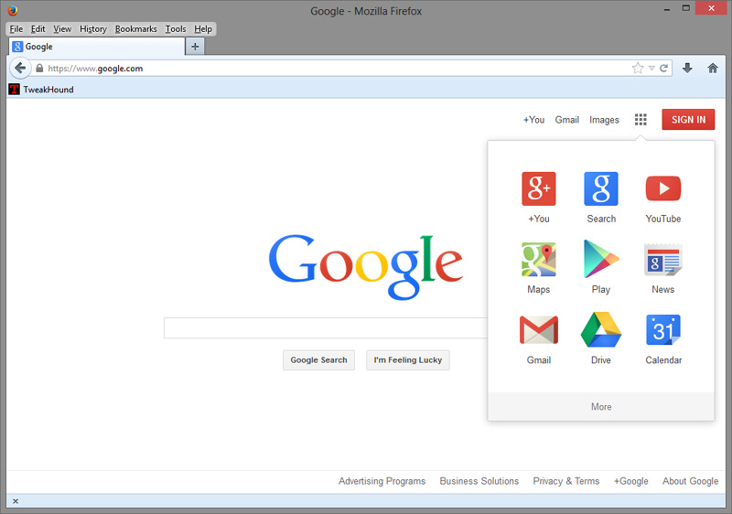Open the +Google footer link

tap(630, 481)
